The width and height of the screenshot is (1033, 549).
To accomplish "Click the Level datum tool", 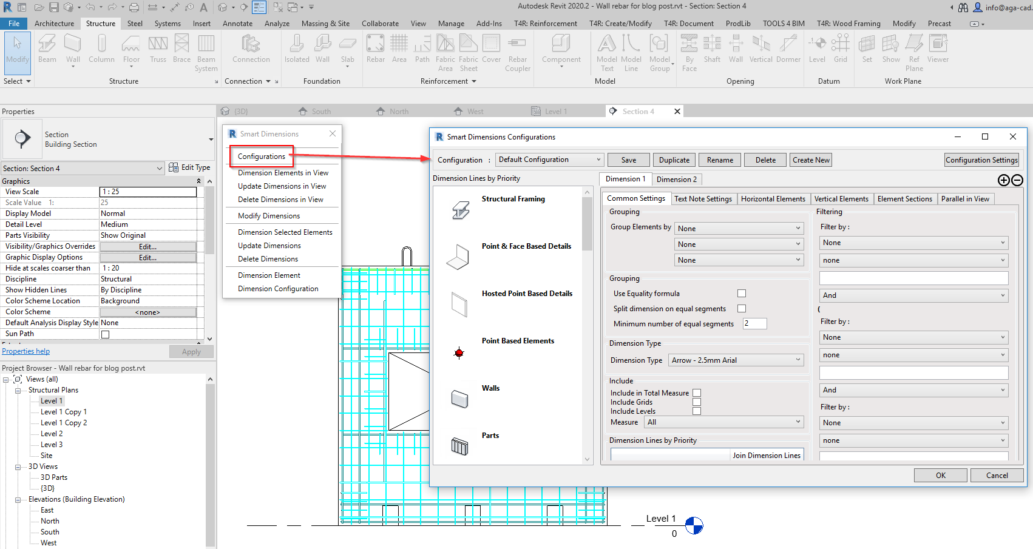I will tap(817, 49).
